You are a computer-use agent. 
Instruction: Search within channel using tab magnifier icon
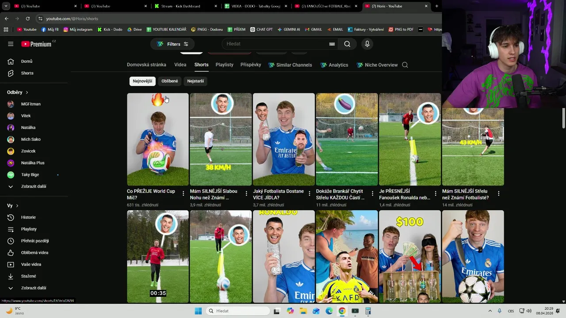405,65
